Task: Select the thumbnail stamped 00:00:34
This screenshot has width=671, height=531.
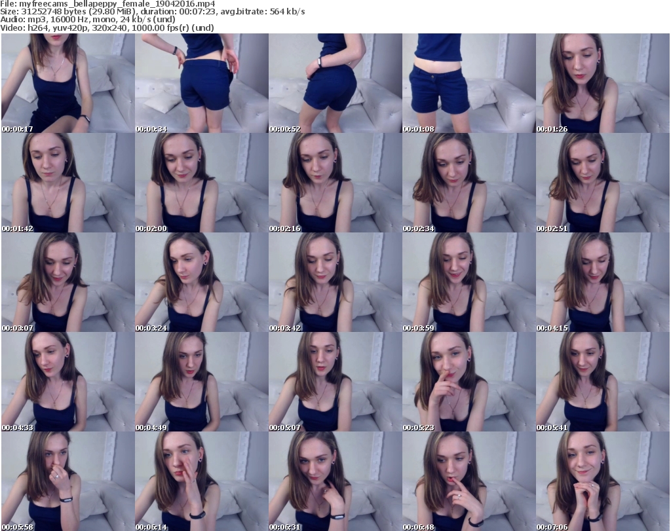Action: 202,83
